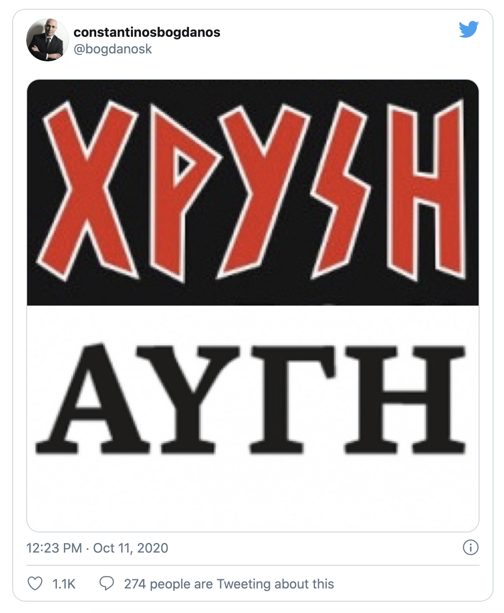Click the red lightning-shaped Σ letter

pyautogui.click(x=339, y=190)
